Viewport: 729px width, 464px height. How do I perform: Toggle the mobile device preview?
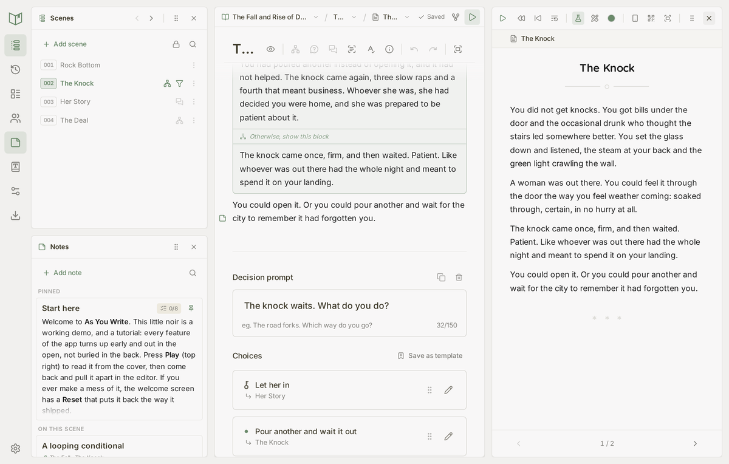(x=635, y=18)
